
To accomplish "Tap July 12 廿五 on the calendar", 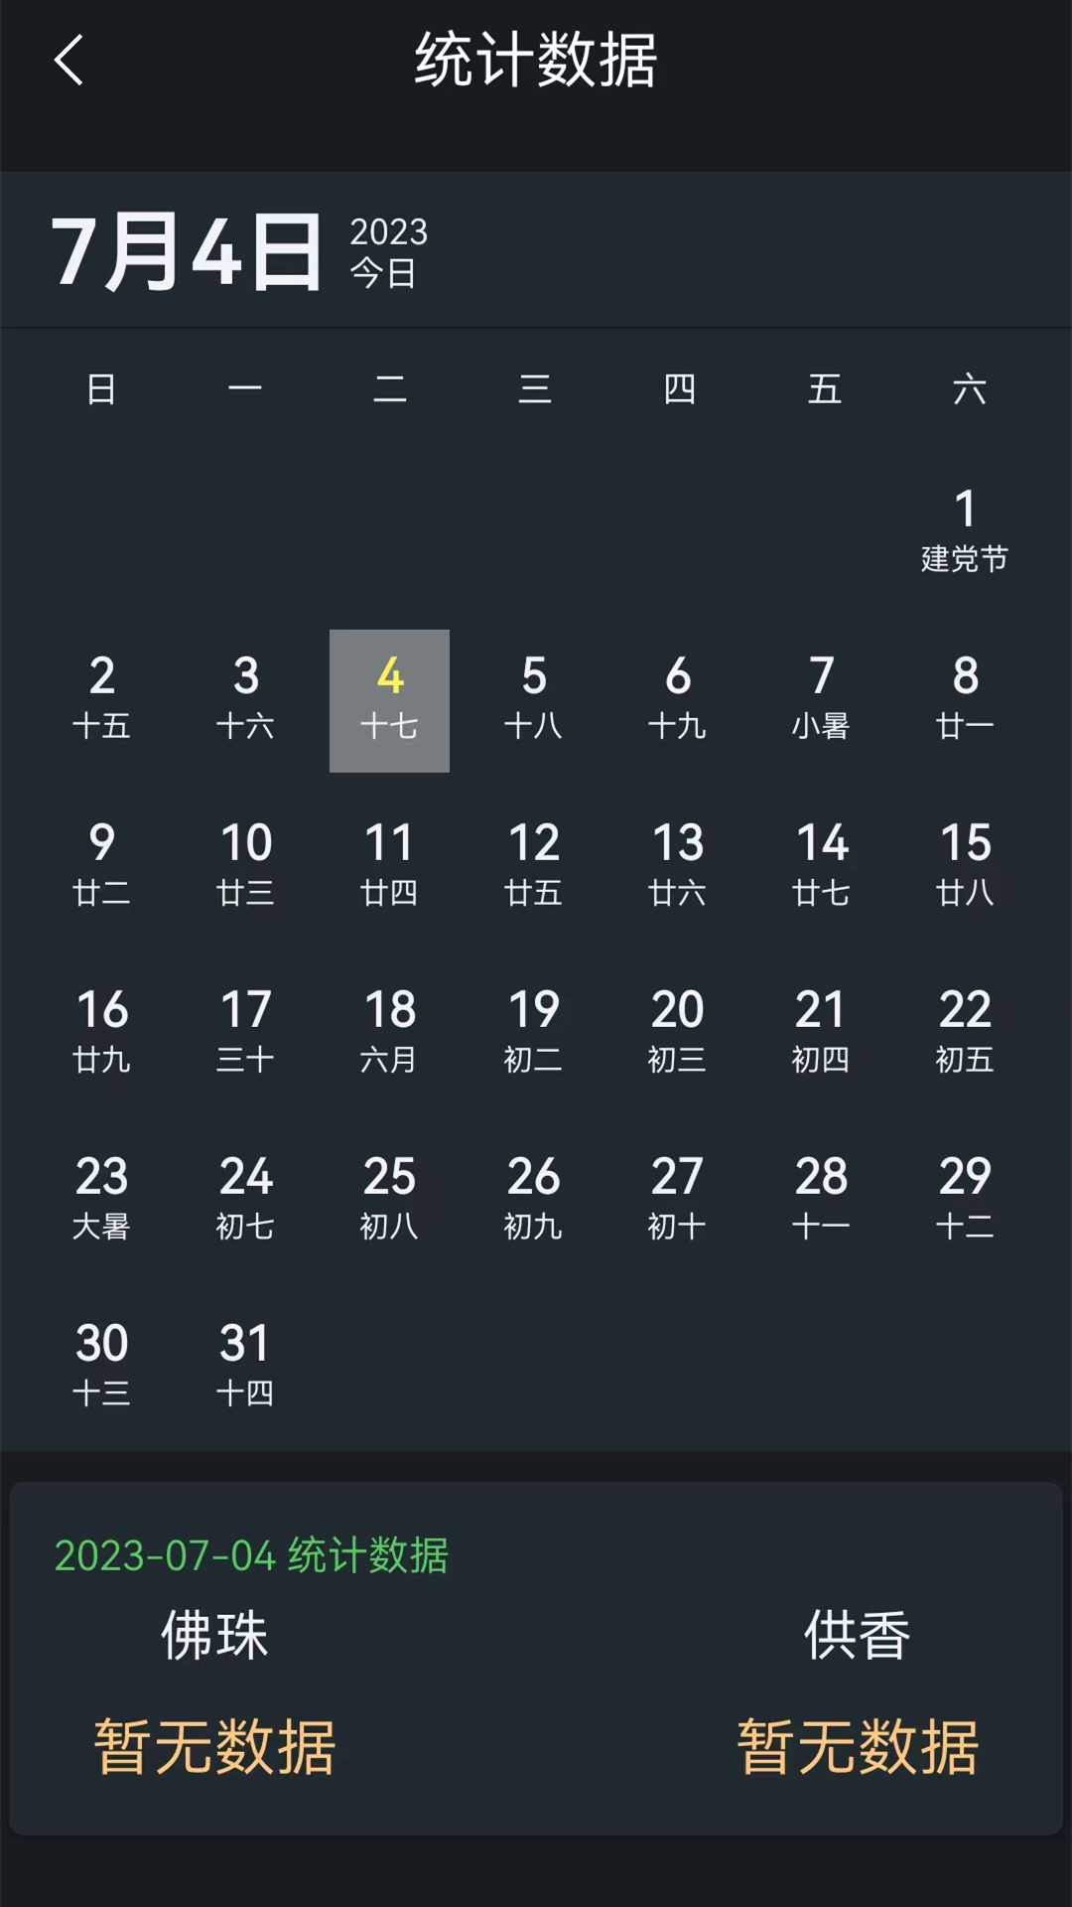I will point(534,866).
